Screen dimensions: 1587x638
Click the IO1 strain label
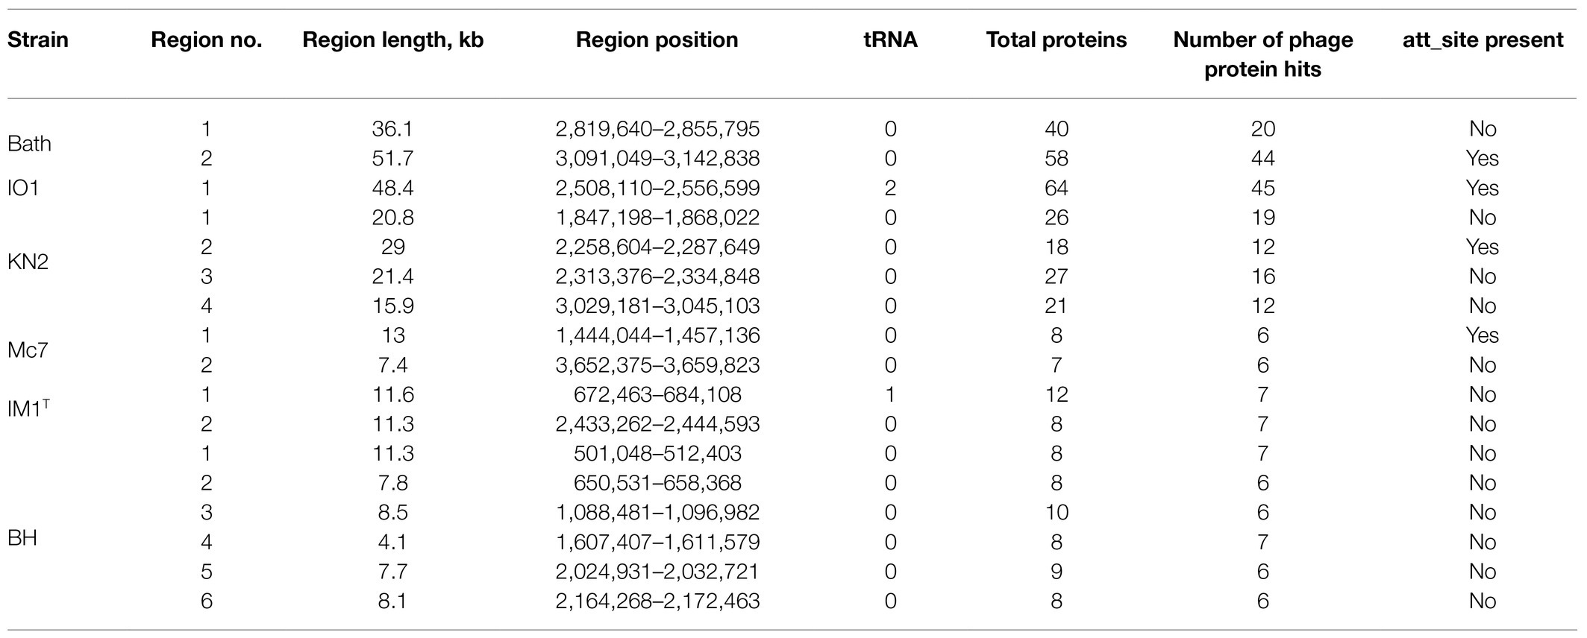click(x=22, y=188)
